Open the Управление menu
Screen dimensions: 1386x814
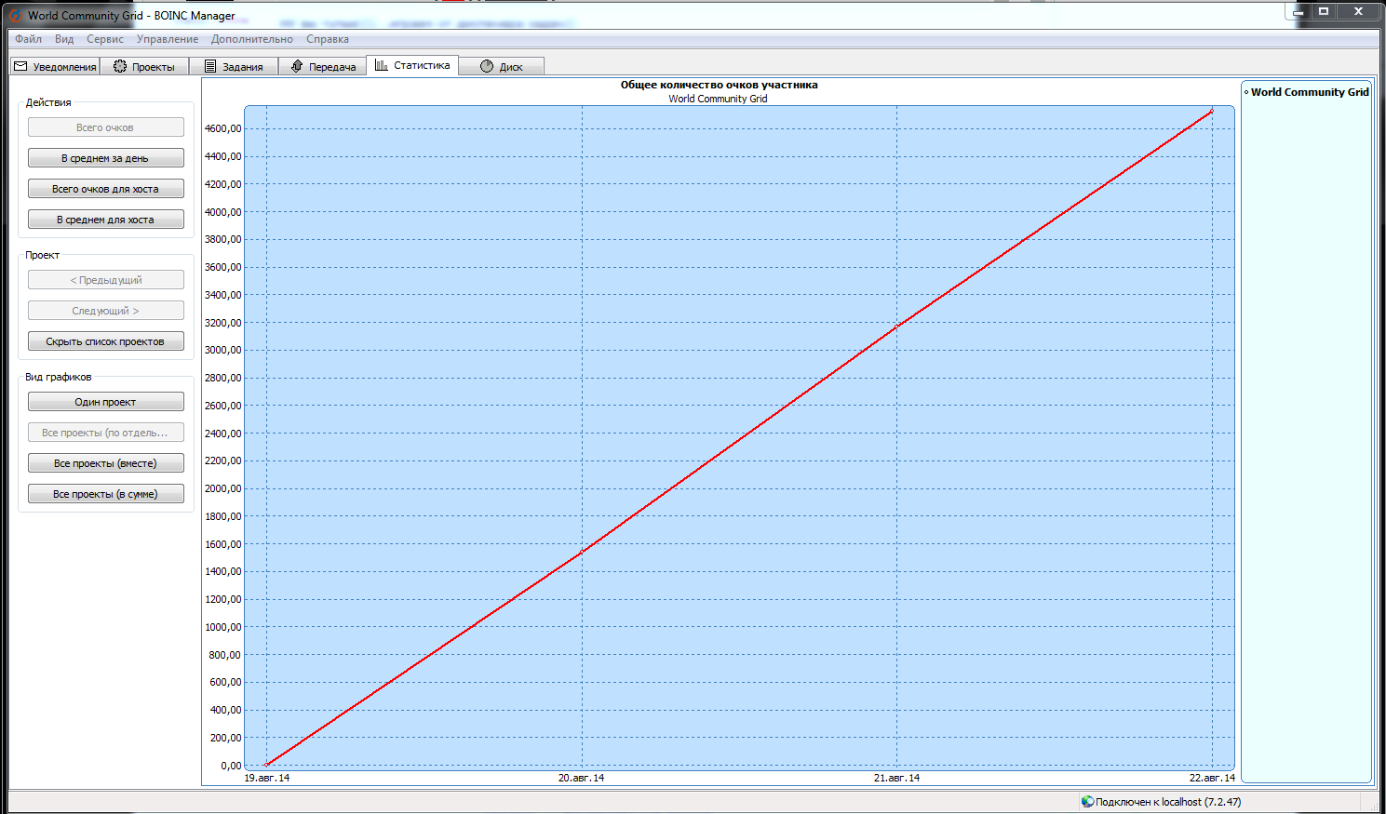168,39
